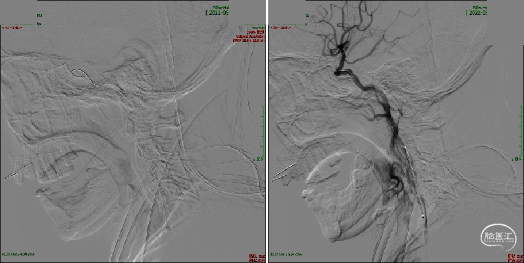Click the LAO/CRA angle readout in left panel
This screenshot has width=524, height=263.
coord(18,254)
